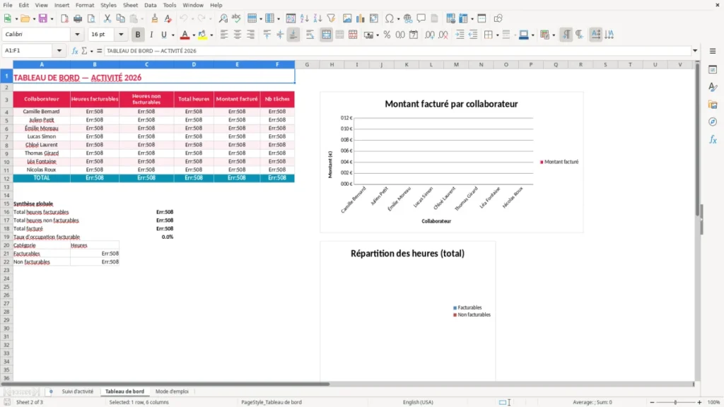This screenshot has height=407, width=724.
Task: Open the Font Color dropdown arrow
Action: tap(194, 35)
